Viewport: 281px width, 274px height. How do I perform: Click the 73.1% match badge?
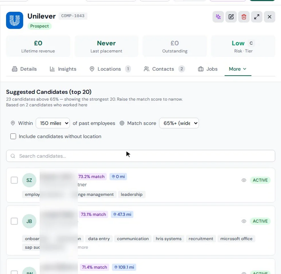coord(93,214)
